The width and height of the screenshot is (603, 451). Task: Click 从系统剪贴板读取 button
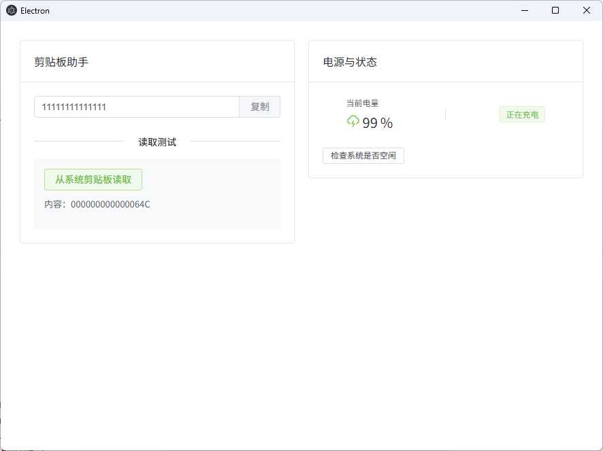(x=93, y=180)
